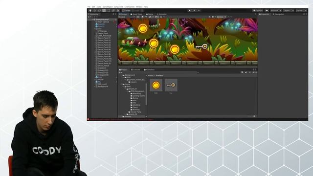Expand the Background object in Hierarchy

click(x=94, y=87)
